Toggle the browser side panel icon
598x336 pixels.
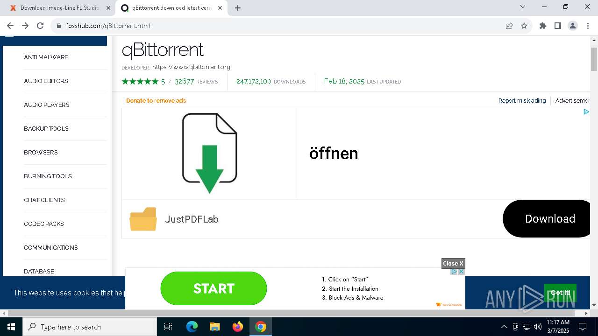pyautogui.click(x=558, y=26)
